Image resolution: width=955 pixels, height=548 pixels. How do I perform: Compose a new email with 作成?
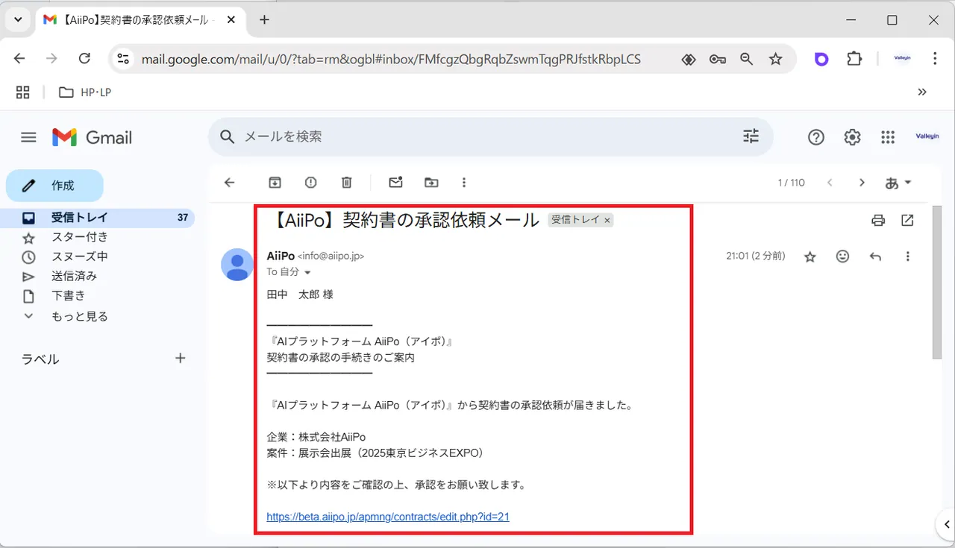coord(54,186)
